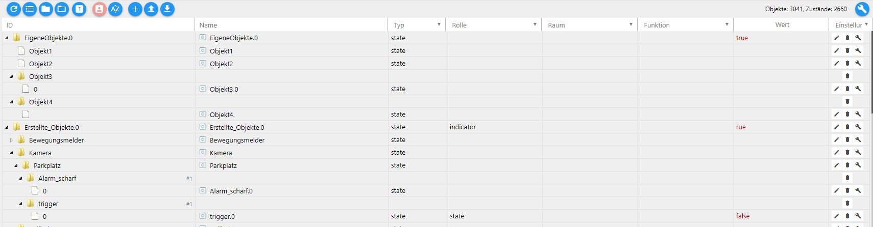The height and width of the screenshot is (227, 873).
Task: Click the download objects arrow icon
Action: (x=167, y=9)
